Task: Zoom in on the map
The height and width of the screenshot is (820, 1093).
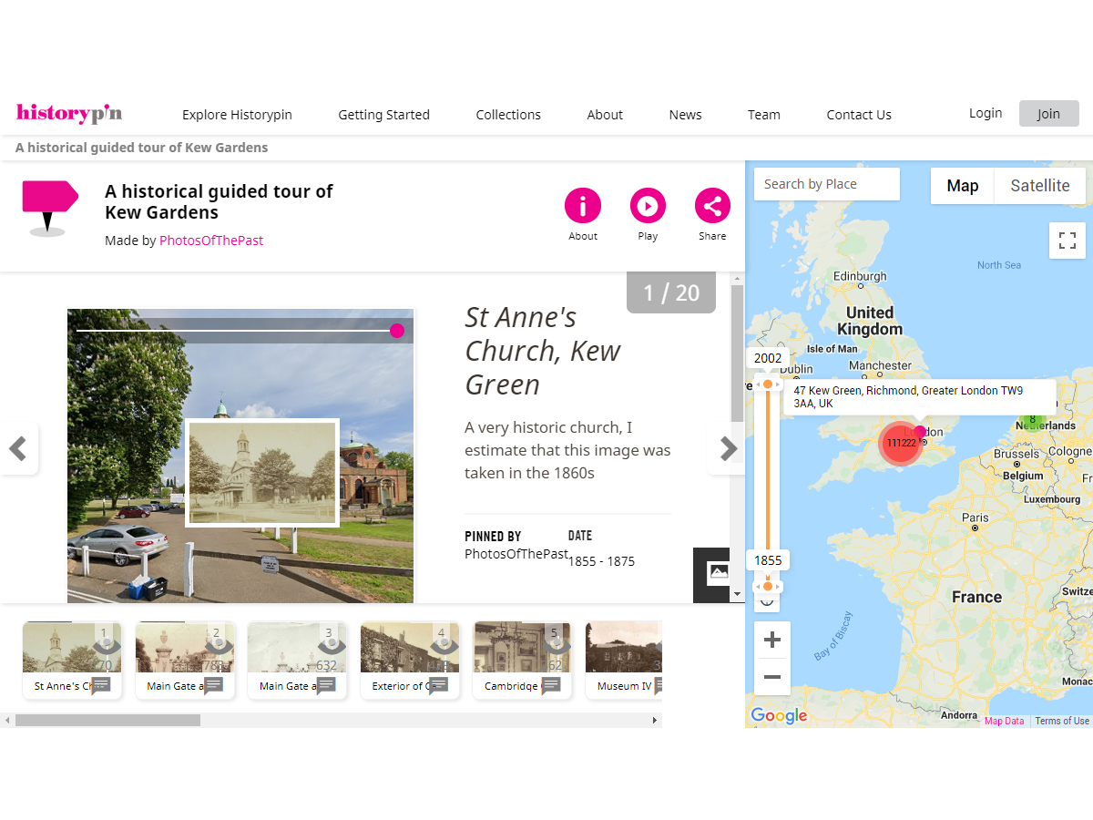Action: [771, 641]
